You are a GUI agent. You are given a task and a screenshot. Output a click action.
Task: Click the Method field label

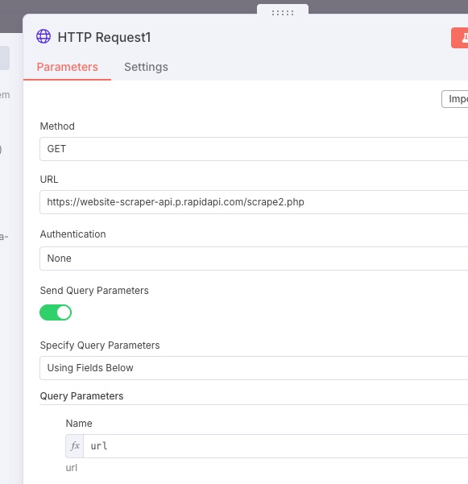pyautogui.click(x=57, y=126)
